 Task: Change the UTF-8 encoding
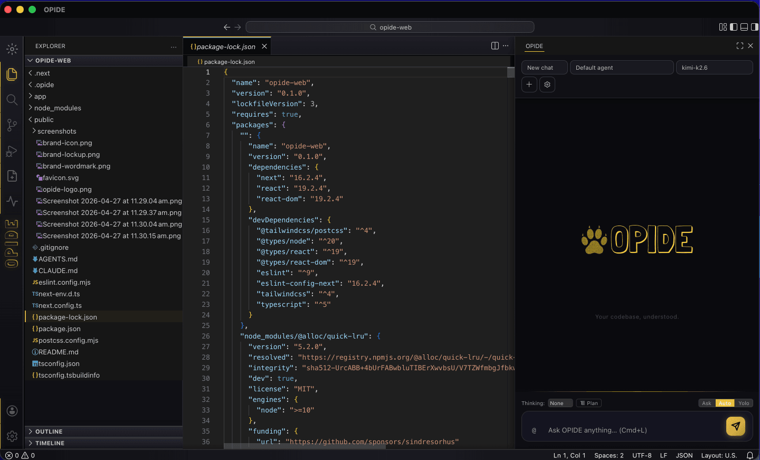(642, 455)
